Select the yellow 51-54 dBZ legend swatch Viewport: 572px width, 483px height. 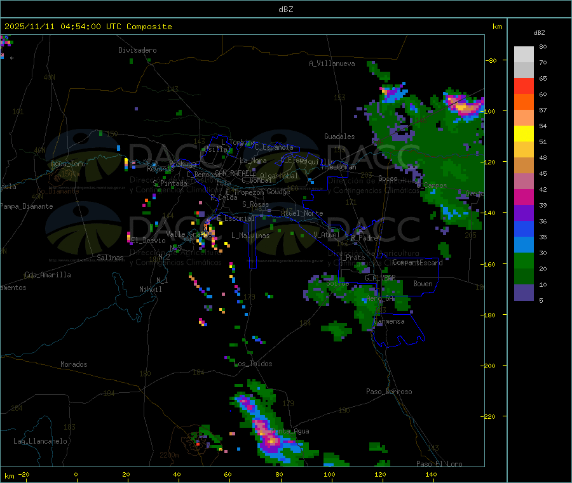pyautogui.click(x=524, y=134)
